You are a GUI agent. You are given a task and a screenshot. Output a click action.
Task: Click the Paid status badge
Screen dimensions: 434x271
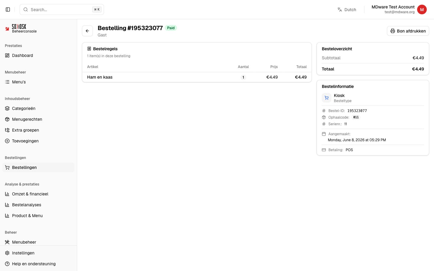pos(171,28)
